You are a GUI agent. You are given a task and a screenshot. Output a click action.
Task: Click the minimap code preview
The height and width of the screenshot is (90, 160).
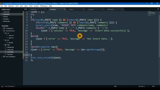click(x=152, y=13)
